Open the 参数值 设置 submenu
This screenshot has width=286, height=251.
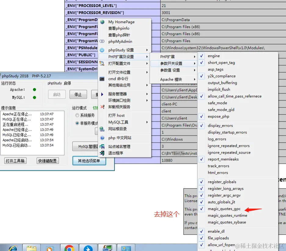173,70
